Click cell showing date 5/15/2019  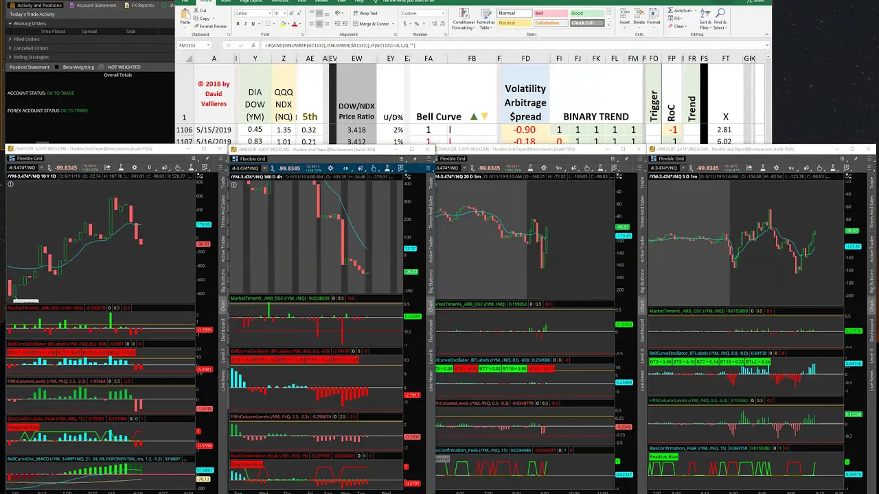(x=214, y=130)
